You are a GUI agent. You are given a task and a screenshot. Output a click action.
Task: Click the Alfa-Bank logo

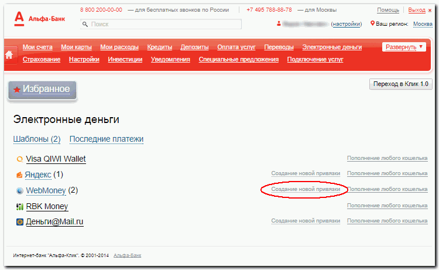(39, 19)
